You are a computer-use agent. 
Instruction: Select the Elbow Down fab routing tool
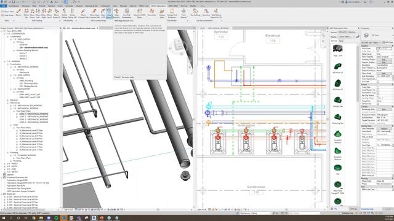coord(32,14)
